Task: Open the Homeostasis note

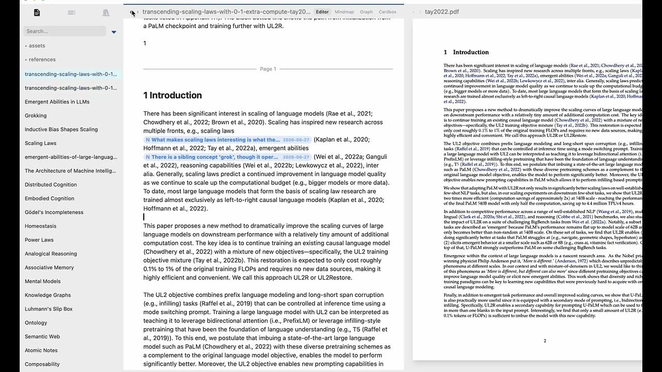Action: [39, 226]
